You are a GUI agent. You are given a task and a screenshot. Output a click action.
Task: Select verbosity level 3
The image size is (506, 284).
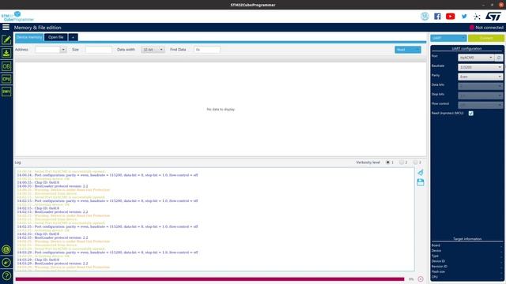(x=415, y=163)
